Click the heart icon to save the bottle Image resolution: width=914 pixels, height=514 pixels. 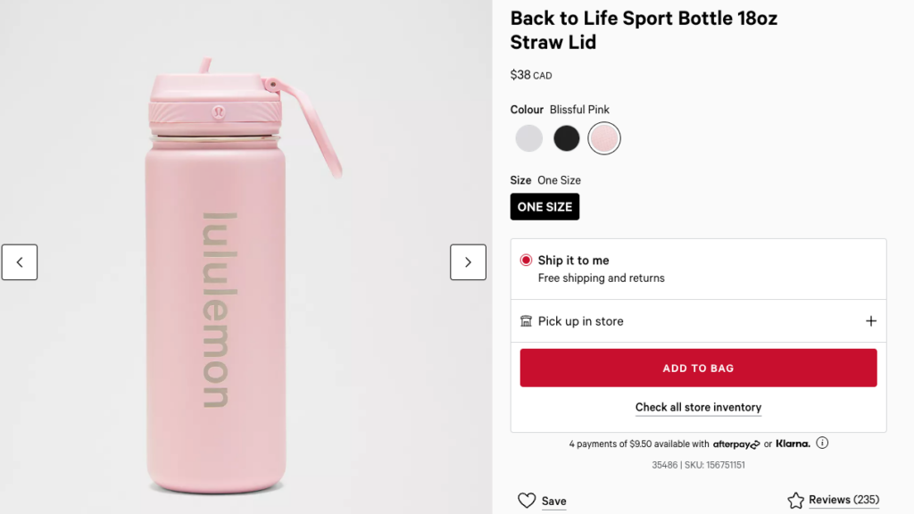[528, 501]
